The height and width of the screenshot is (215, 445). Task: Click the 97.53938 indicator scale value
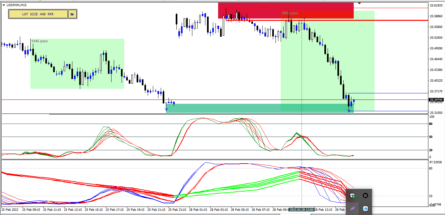point(436,162)
